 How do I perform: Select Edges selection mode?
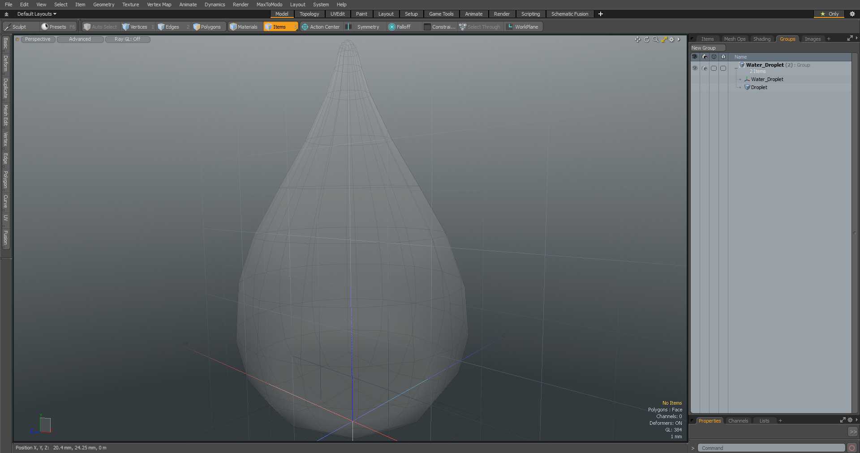[172, 27]
